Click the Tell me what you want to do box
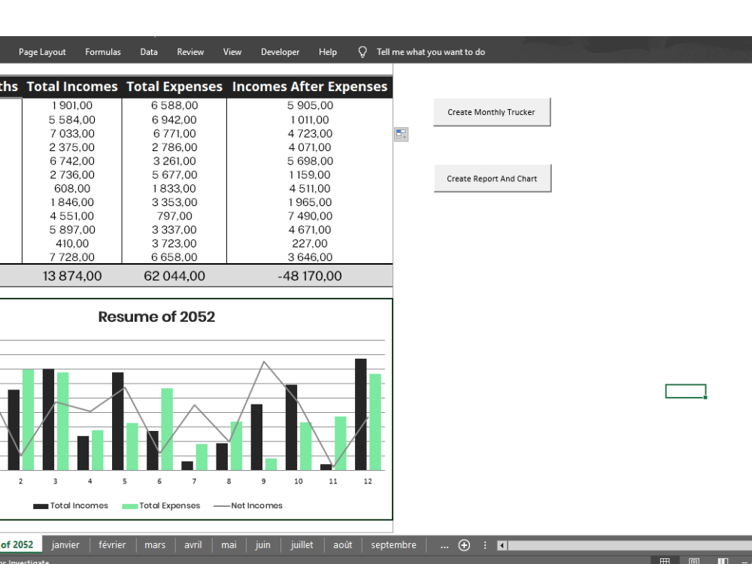The height and width of the screenshot is (564, 752). pyautogui.click(x=431, y=52)
